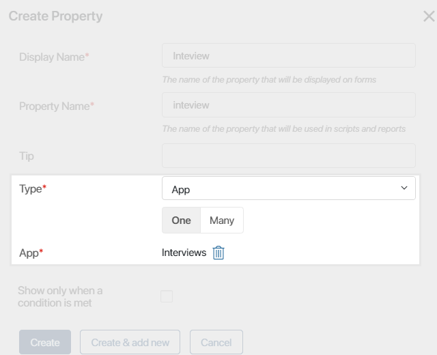This screenshot has height=355, width=437.
Task: Click the 'Show only when a condition' label
Action: pos(60,296)
